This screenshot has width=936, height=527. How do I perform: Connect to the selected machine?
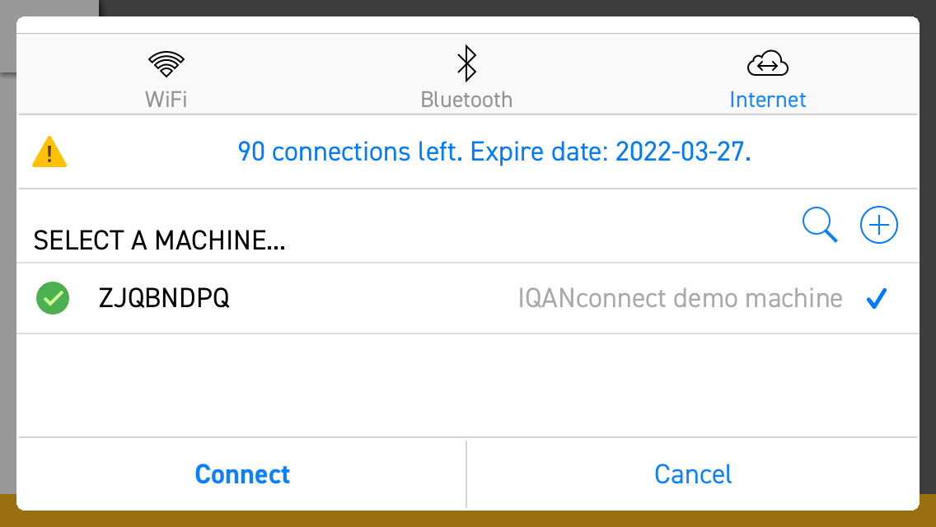[x=242, y=474]
